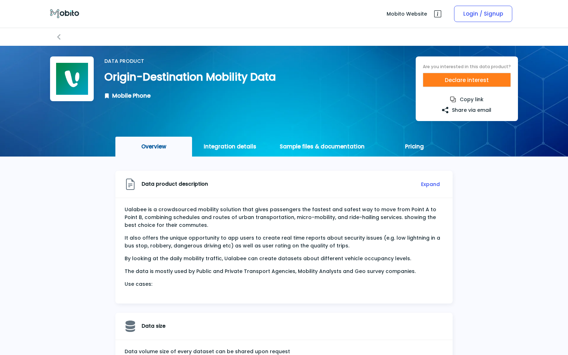Click the DATA PRODUCT label
The height and width of the screenshot is (355, 568).
coord(124,61)
